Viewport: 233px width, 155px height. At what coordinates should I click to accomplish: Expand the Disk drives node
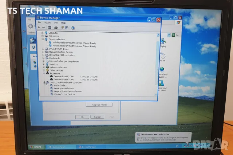coord(43,36)
